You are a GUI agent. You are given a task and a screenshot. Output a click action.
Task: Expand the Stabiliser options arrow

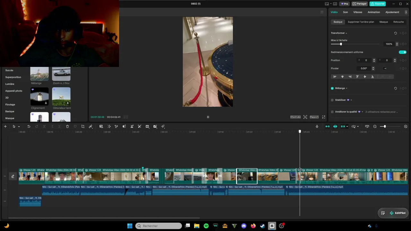[351, 100]
